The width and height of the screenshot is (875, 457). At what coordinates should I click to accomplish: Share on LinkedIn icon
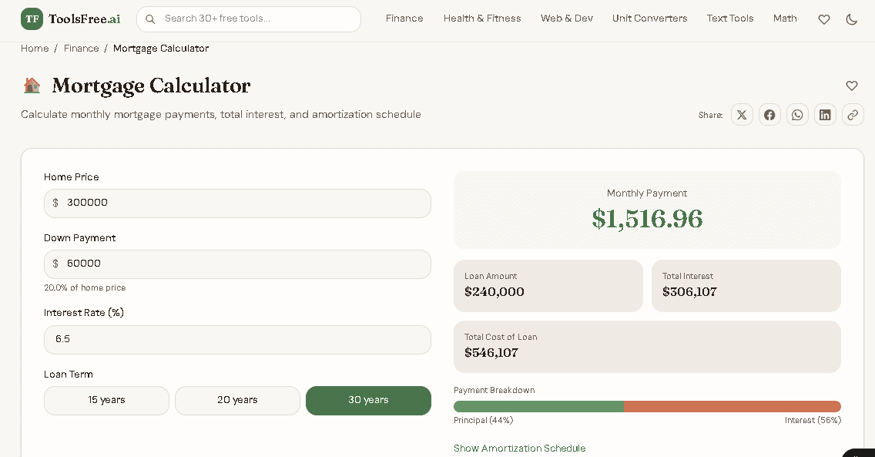pyautogui.click(x=825, y=115)
